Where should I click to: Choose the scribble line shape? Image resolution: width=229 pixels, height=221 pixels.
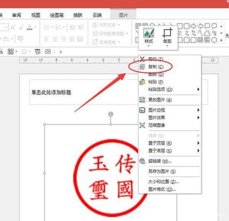[214, 33]
